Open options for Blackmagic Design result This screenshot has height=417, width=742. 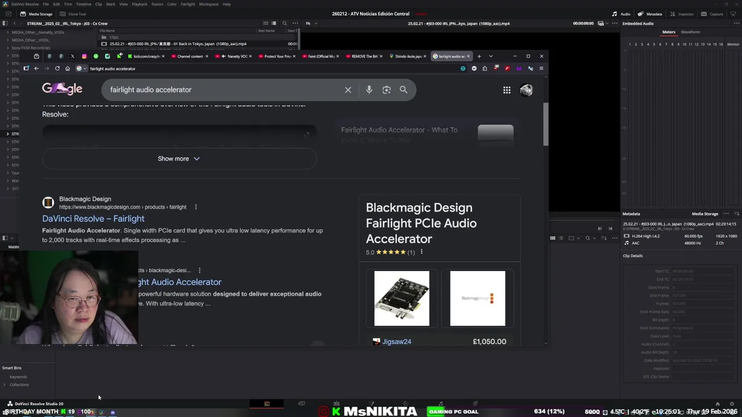[195, 207]
